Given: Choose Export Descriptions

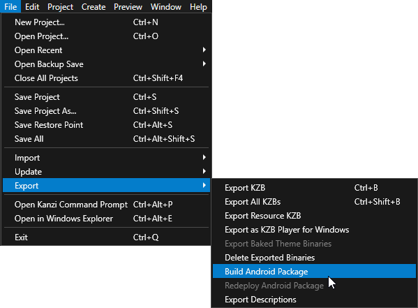Looking at the screenshot, I should pos(314,299).
